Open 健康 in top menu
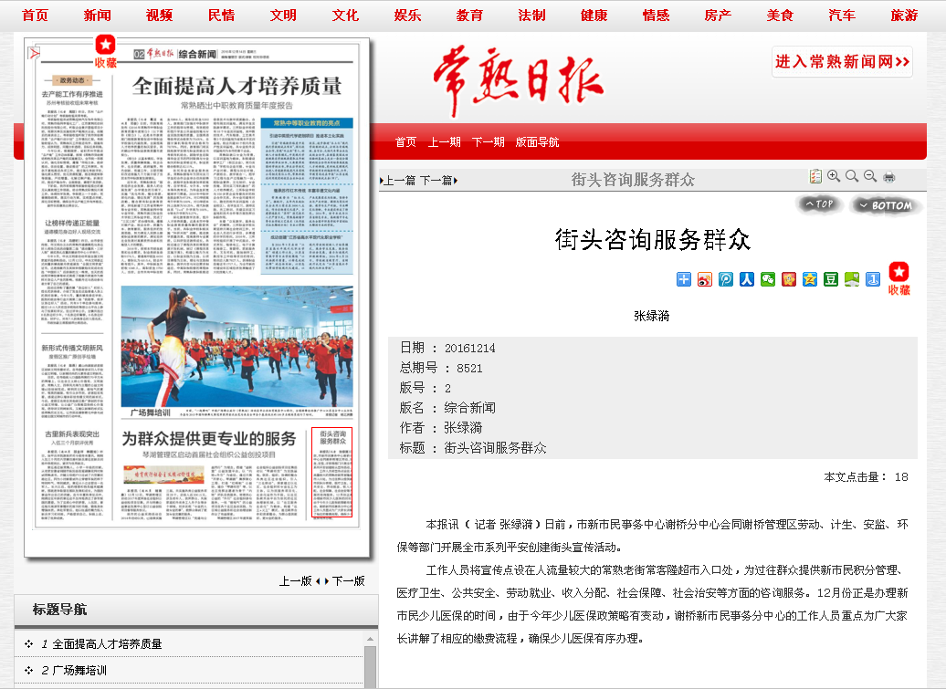This screenshot has height=689, width=946. (594, 16)
